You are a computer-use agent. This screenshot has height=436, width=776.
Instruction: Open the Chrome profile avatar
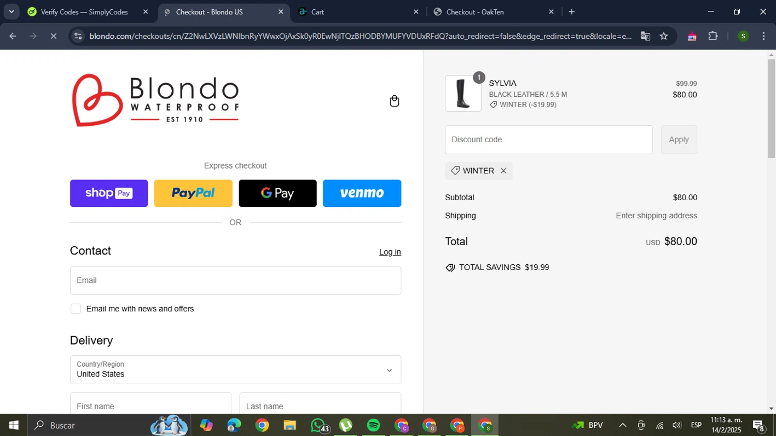point(743,36)
